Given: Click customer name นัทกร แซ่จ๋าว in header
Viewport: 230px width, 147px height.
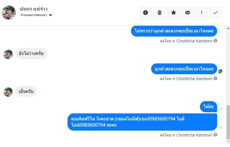Looking at the screenshot, I should click(34, 9).
